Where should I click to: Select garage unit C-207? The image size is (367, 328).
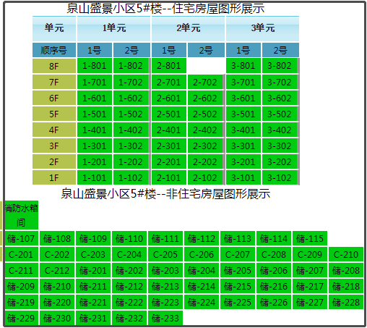click(238, 254)
